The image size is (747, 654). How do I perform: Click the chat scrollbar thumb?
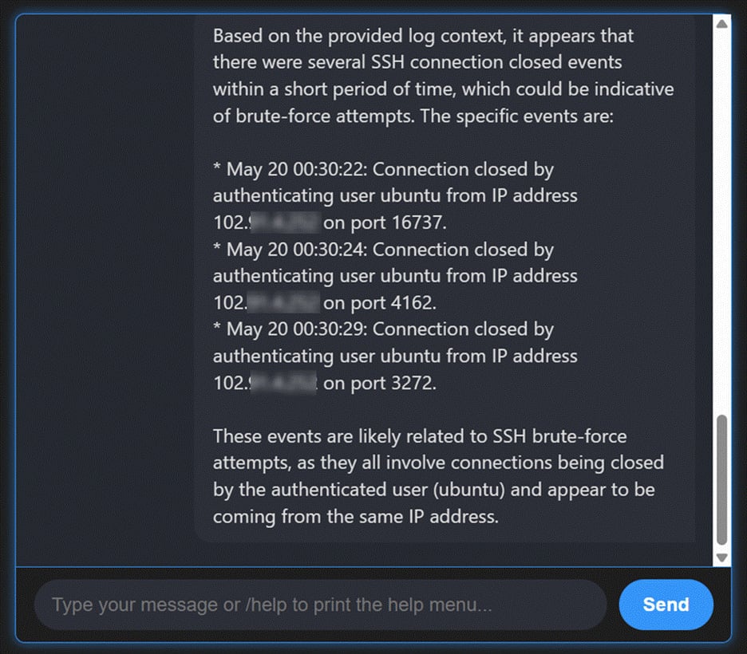pos(721,479)
